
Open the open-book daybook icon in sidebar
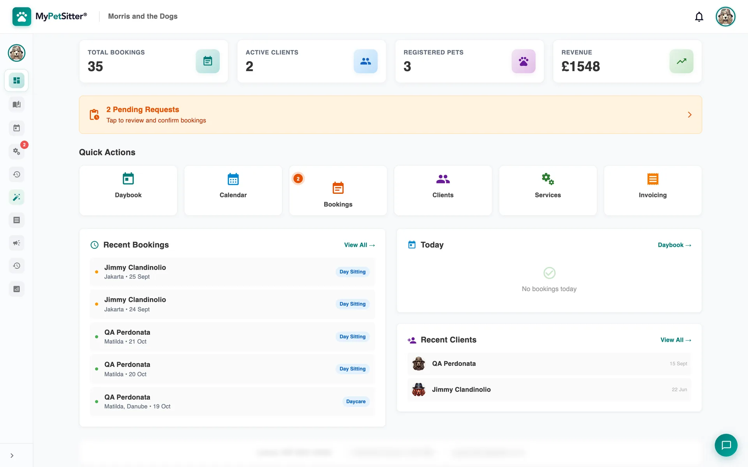[x=16, y=104]
